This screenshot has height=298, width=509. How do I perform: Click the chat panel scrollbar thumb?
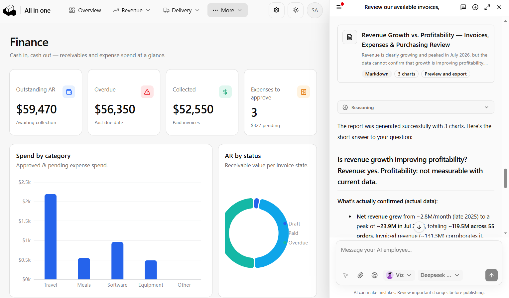point(505,178)
